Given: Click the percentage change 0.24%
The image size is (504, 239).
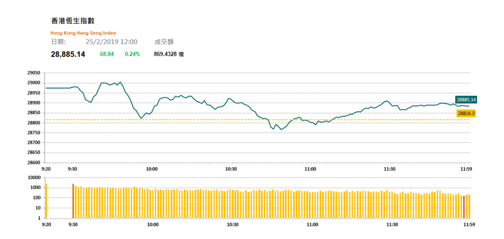Looking at the screenshot, I should (133, 54).
